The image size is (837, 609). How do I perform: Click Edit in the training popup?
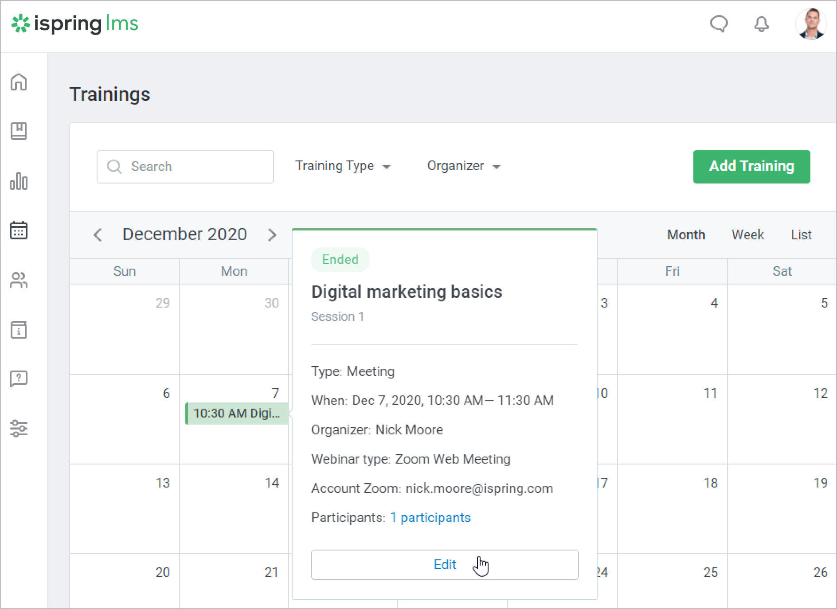[445, 565]
